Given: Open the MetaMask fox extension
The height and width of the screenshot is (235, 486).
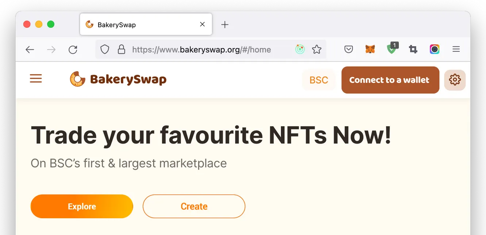Looking at the screenshot, I should click(370, 49).
